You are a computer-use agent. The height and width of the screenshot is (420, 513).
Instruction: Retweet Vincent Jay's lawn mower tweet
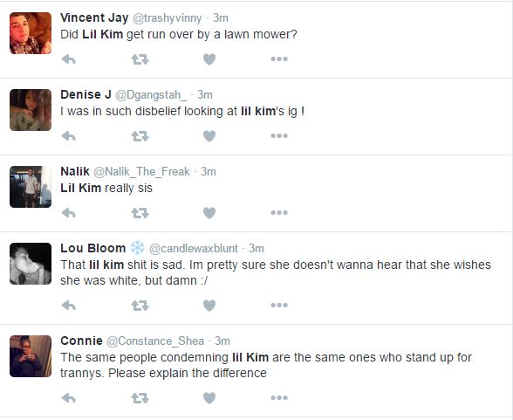tap(140, 59)
